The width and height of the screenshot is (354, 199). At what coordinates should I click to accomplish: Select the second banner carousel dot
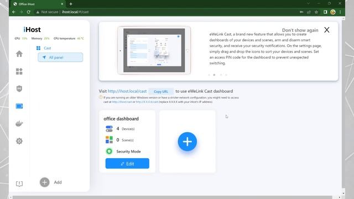[214, 75]
